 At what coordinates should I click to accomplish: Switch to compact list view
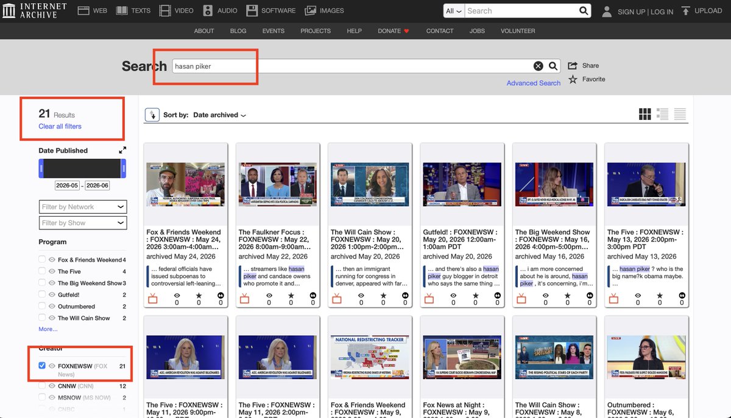pos(680,114)
